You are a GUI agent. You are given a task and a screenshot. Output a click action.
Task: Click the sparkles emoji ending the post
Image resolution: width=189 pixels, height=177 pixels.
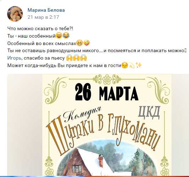tap(139, 65)
